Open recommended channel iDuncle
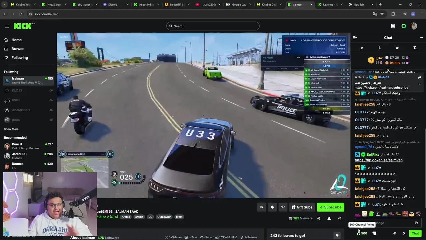Viewport: 426px width, 240px height. [28, 165]
